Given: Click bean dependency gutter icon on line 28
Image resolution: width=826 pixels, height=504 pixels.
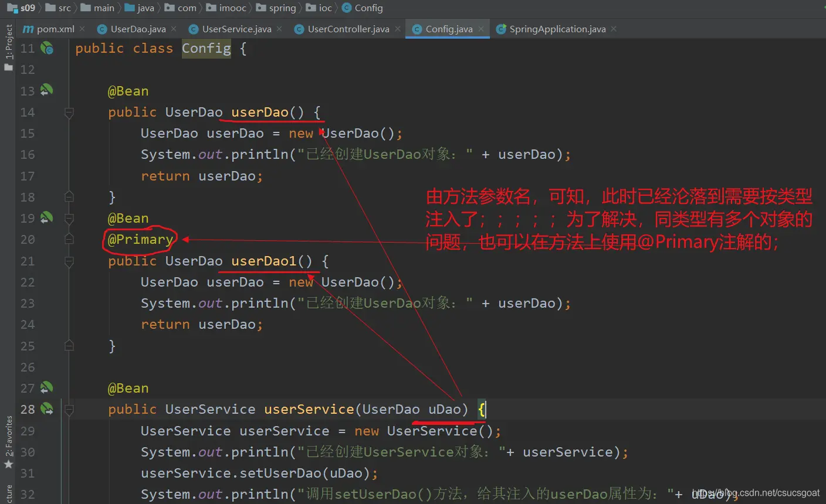Looking at the screenshot, I should (47, 409).
